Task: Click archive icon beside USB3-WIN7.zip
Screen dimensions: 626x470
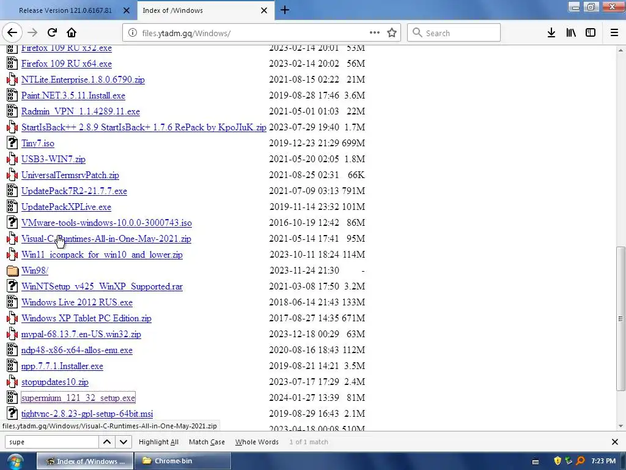Action: click(12, 159)
